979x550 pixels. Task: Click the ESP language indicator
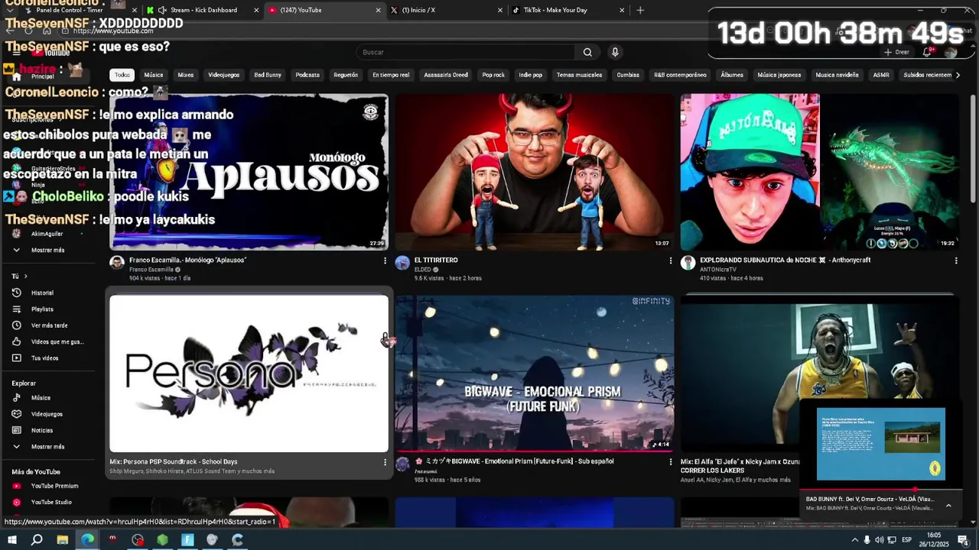pos(906,540)
